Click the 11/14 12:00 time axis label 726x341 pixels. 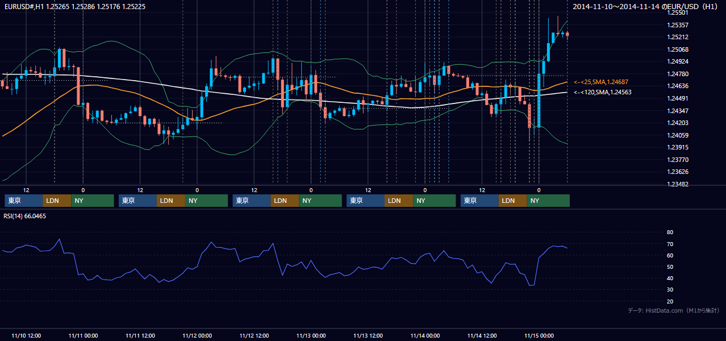point(482,335)
